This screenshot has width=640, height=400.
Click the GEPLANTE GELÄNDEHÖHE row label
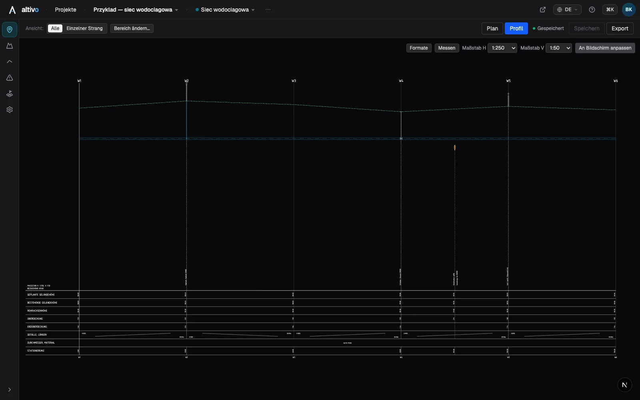(x=41, y=295)
